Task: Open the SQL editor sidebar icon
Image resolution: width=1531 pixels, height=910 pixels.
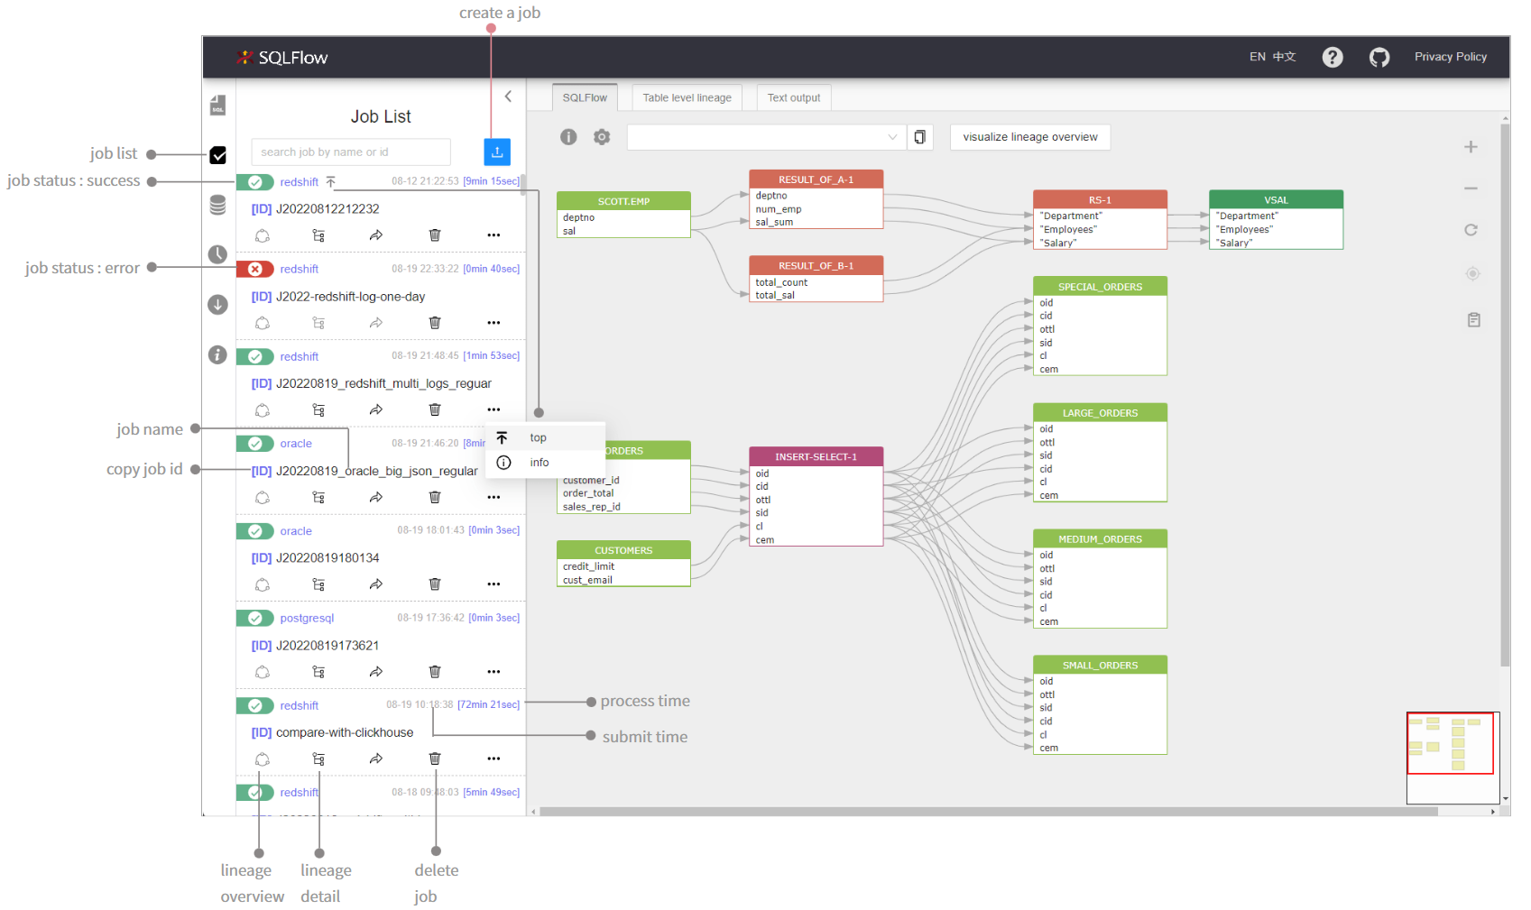Action: pyautogui.click(x=217, y=106)
